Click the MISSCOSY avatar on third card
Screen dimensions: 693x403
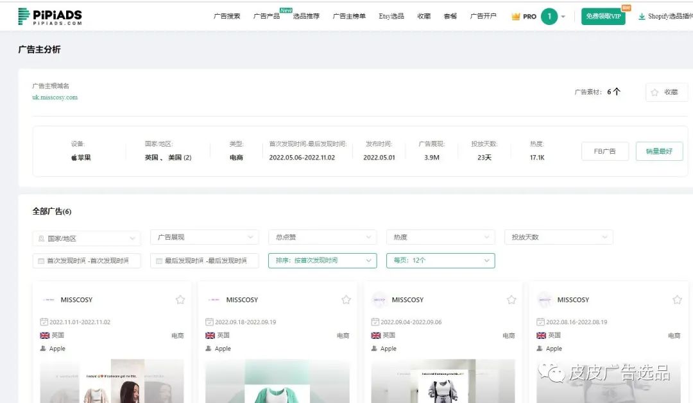coord(379,300)
